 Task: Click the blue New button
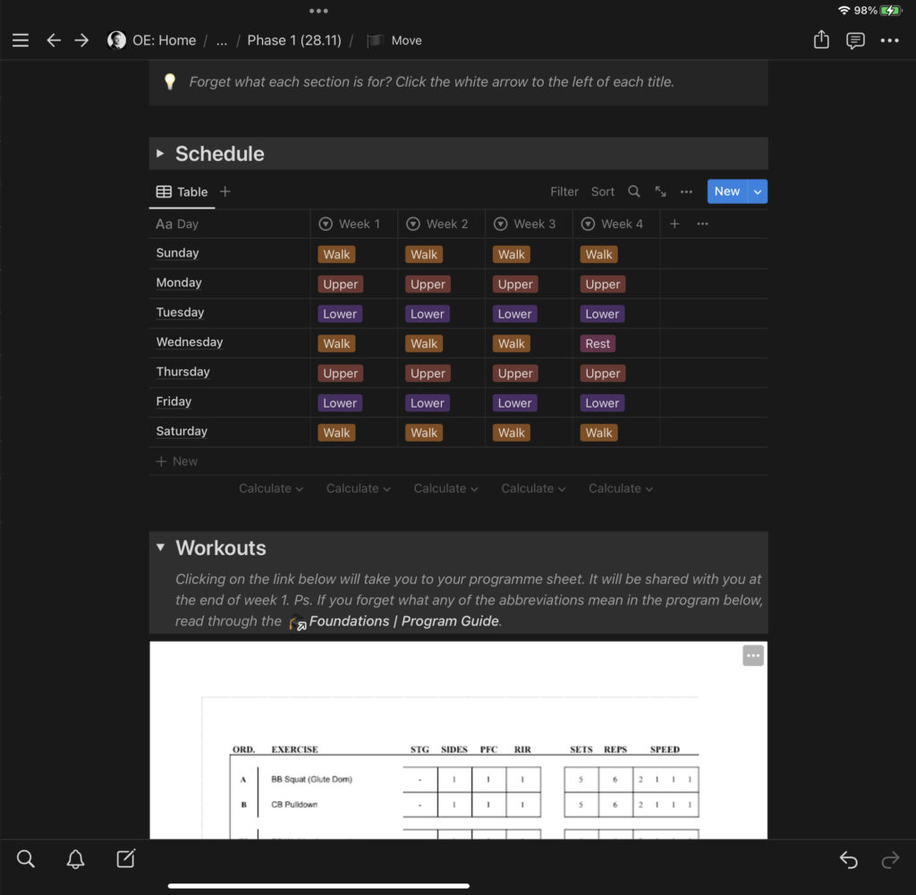pyautogui.click(x=726, y=191)
